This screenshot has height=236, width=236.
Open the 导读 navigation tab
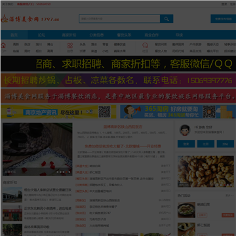tap(179, 35)
